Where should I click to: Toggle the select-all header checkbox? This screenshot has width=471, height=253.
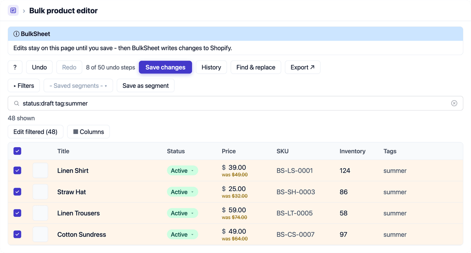click(x=18, y=151)
